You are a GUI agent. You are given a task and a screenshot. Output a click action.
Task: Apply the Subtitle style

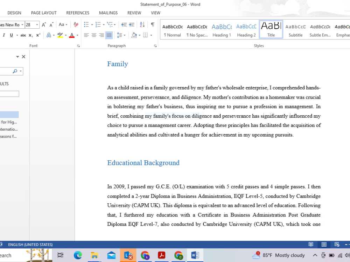pyautogui.click(x=295, y=30)
